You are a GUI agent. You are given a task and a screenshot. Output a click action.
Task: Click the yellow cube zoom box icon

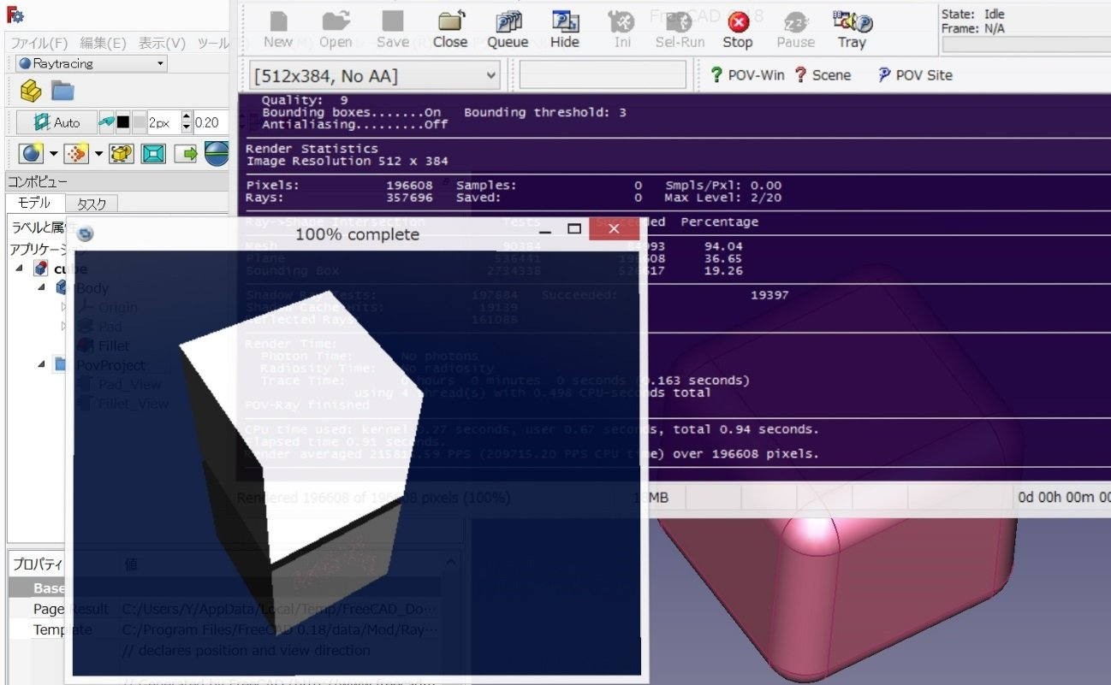coord(122,153)
